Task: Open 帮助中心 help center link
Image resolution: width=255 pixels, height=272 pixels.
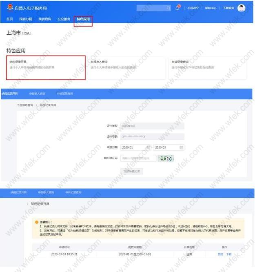Action: (211, 8)
